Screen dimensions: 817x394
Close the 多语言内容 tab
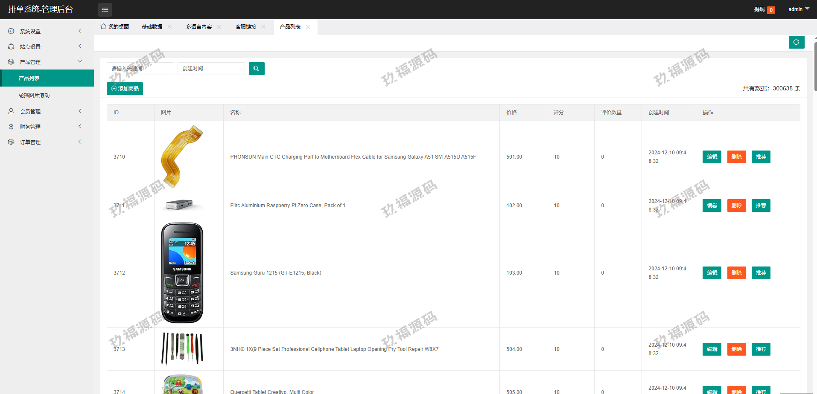point(219,27)
